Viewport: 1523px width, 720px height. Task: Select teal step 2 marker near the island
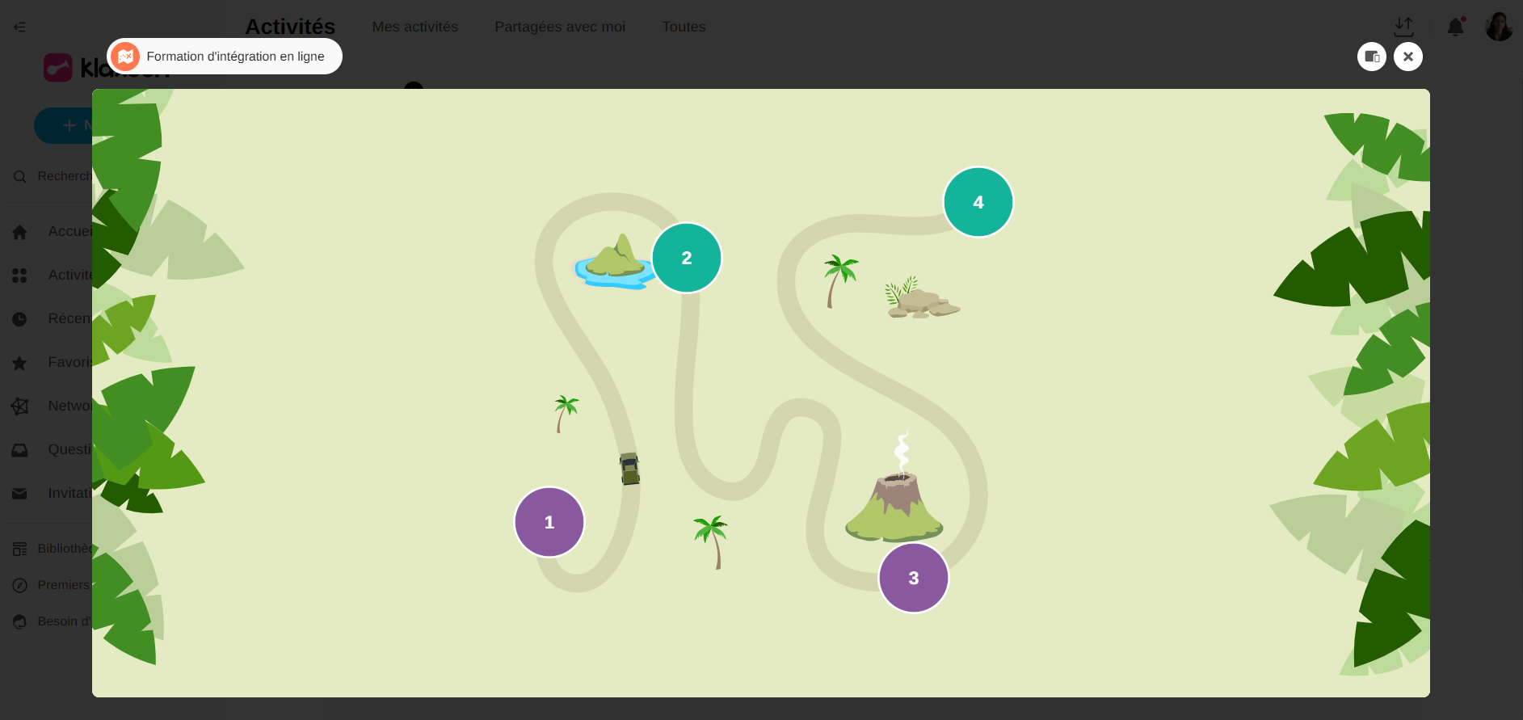[x=687, y=258]
